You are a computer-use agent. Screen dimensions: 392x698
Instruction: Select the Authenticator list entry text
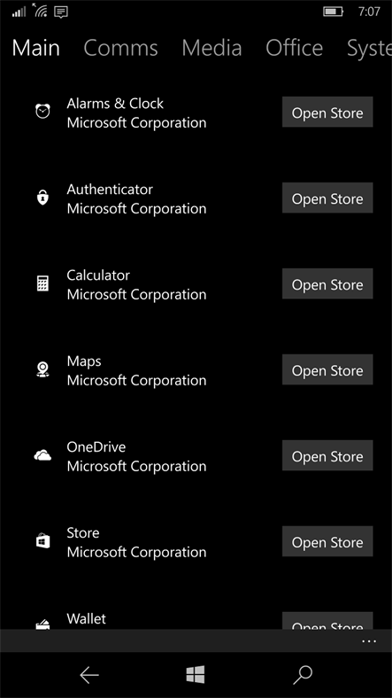[110, 190]
